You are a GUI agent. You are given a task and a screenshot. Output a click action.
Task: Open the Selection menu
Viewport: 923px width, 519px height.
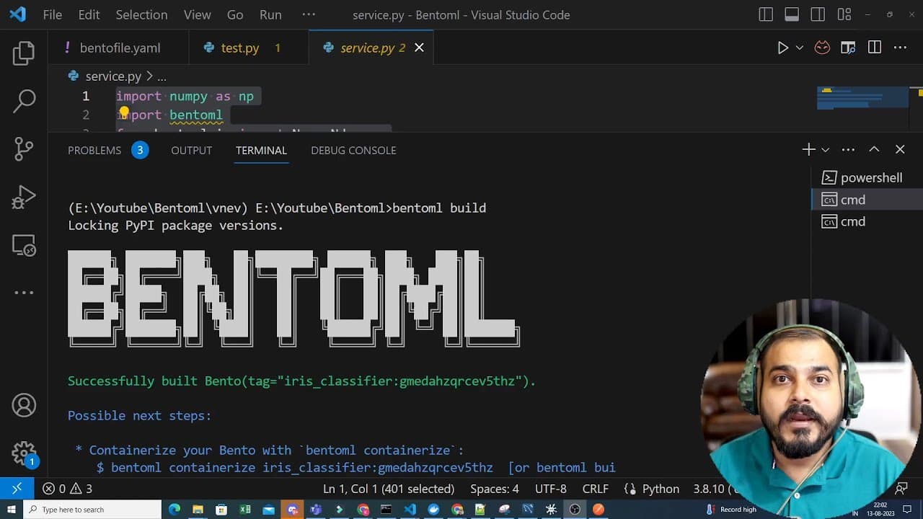pos(141,14)
